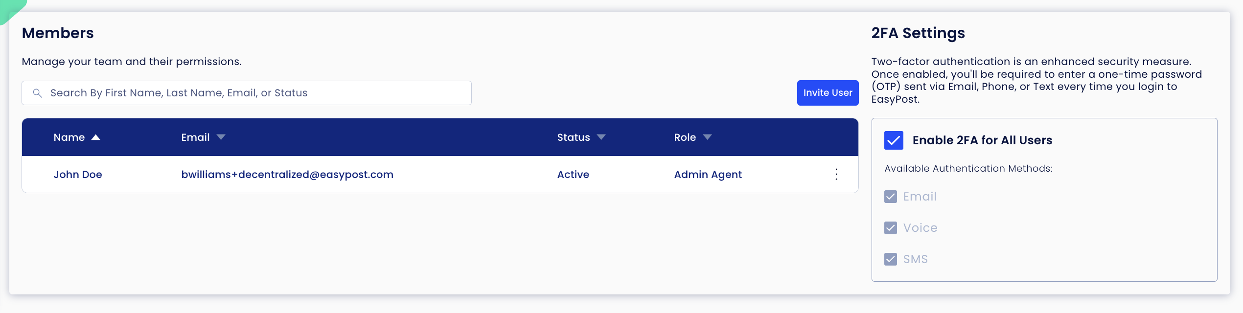Open the three-dot menu for John Doe

(836, 175)
